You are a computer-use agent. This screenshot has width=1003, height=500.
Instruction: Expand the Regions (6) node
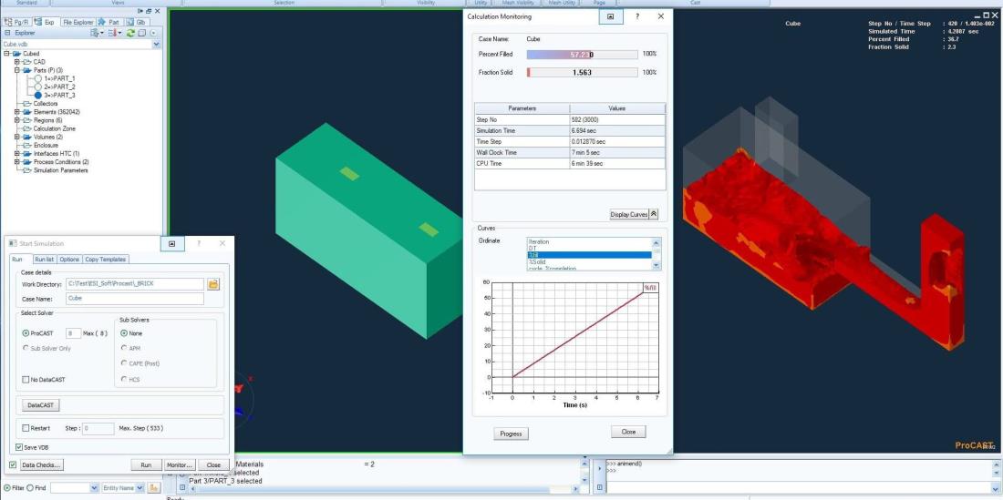pos(17,120)
